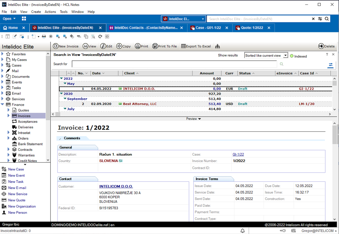Close the Case - G01-1/22 tab
Viewport: 339px width, 234px height.
tap(227, 28)
